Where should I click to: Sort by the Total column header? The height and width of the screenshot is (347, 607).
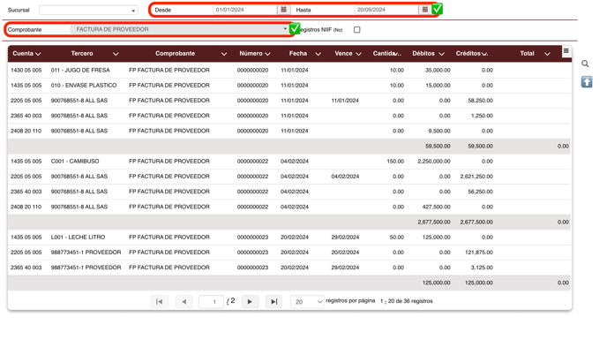527,54
